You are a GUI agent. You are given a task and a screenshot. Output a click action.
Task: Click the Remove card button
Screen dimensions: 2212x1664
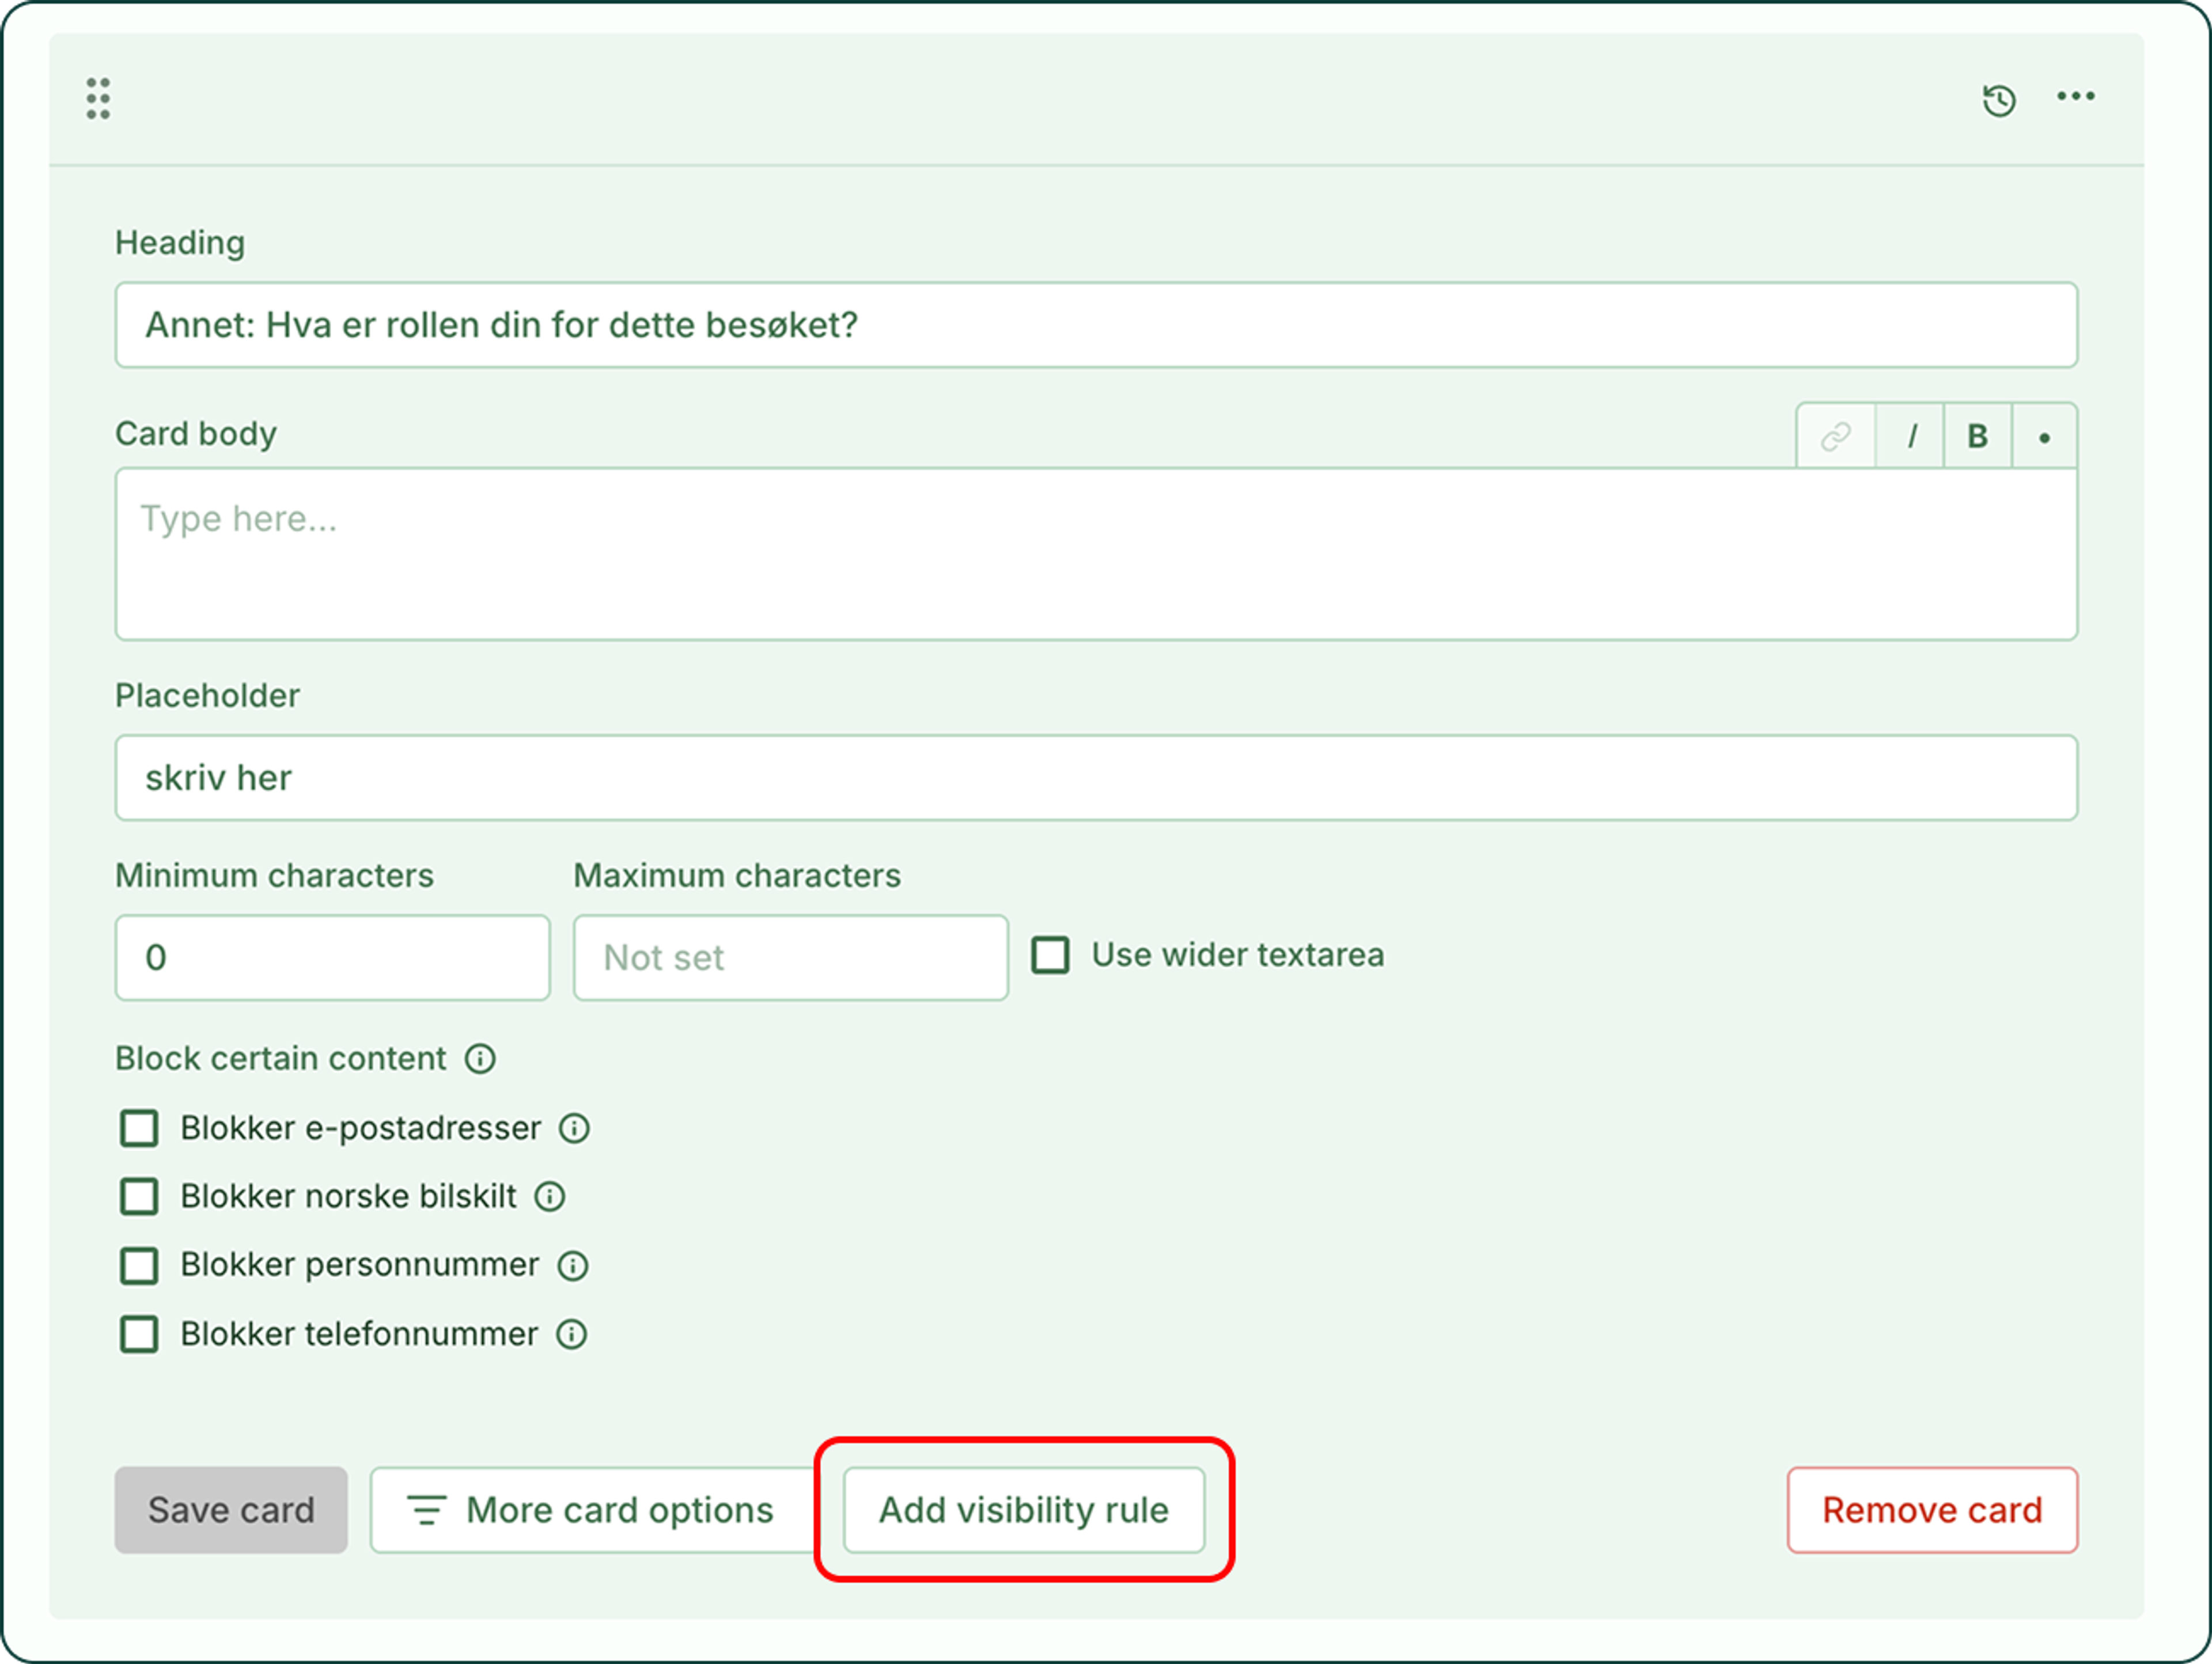1932,1510
